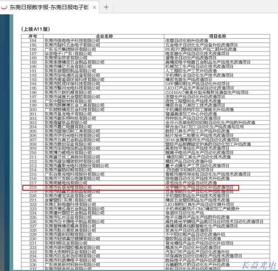Click serial number 235

click(x=33, y=260)
